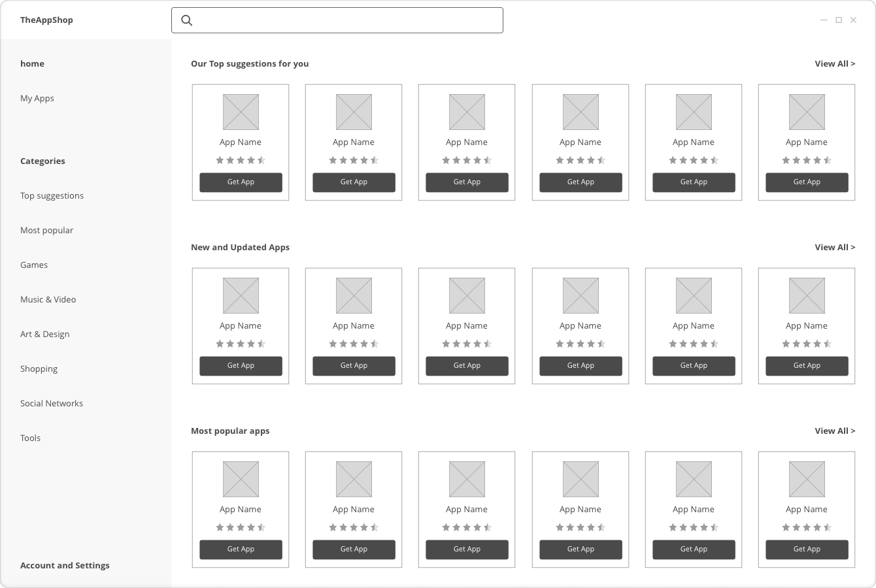Expand View All for Top suggestions section
Viewport: 876px width, 588px height.
point(835,64)
